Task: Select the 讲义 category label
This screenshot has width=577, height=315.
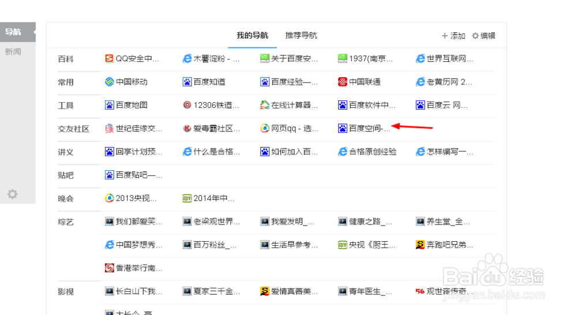Action: (66, 152)
